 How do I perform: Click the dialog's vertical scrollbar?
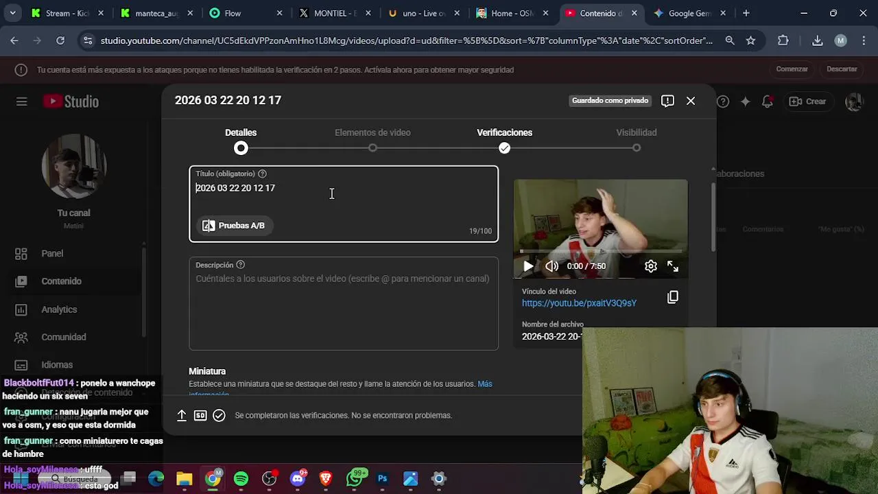[713, 217]
